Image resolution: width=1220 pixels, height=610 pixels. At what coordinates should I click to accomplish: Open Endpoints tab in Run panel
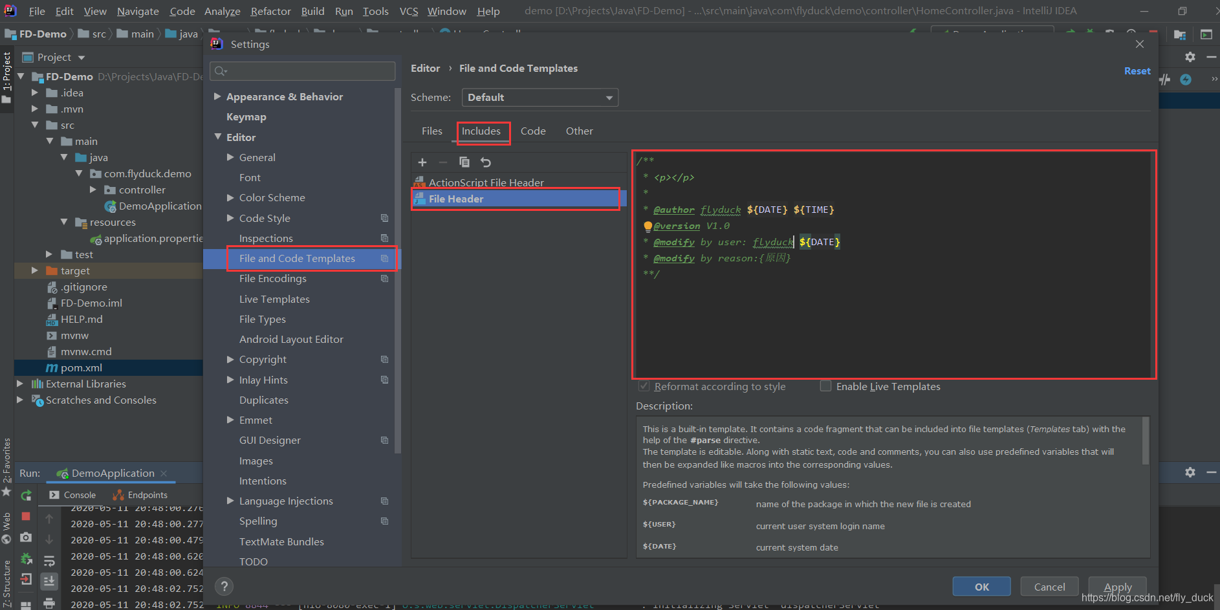[x=140, y=495]
